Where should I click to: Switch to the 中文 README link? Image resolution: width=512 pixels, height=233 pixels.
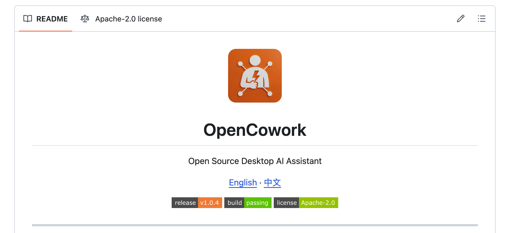click(272, 183)
